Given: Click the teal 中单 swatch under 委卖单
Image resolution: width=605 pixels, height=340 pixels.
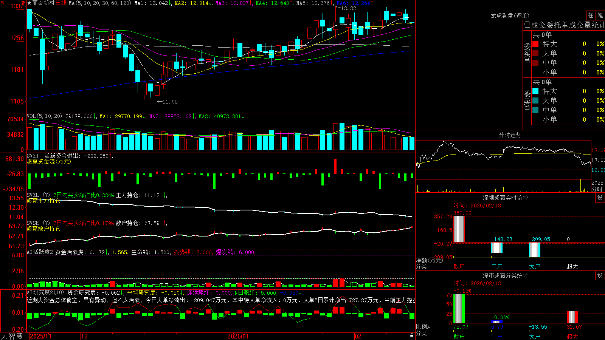Looking at the screenshot, I should [535, 110].
